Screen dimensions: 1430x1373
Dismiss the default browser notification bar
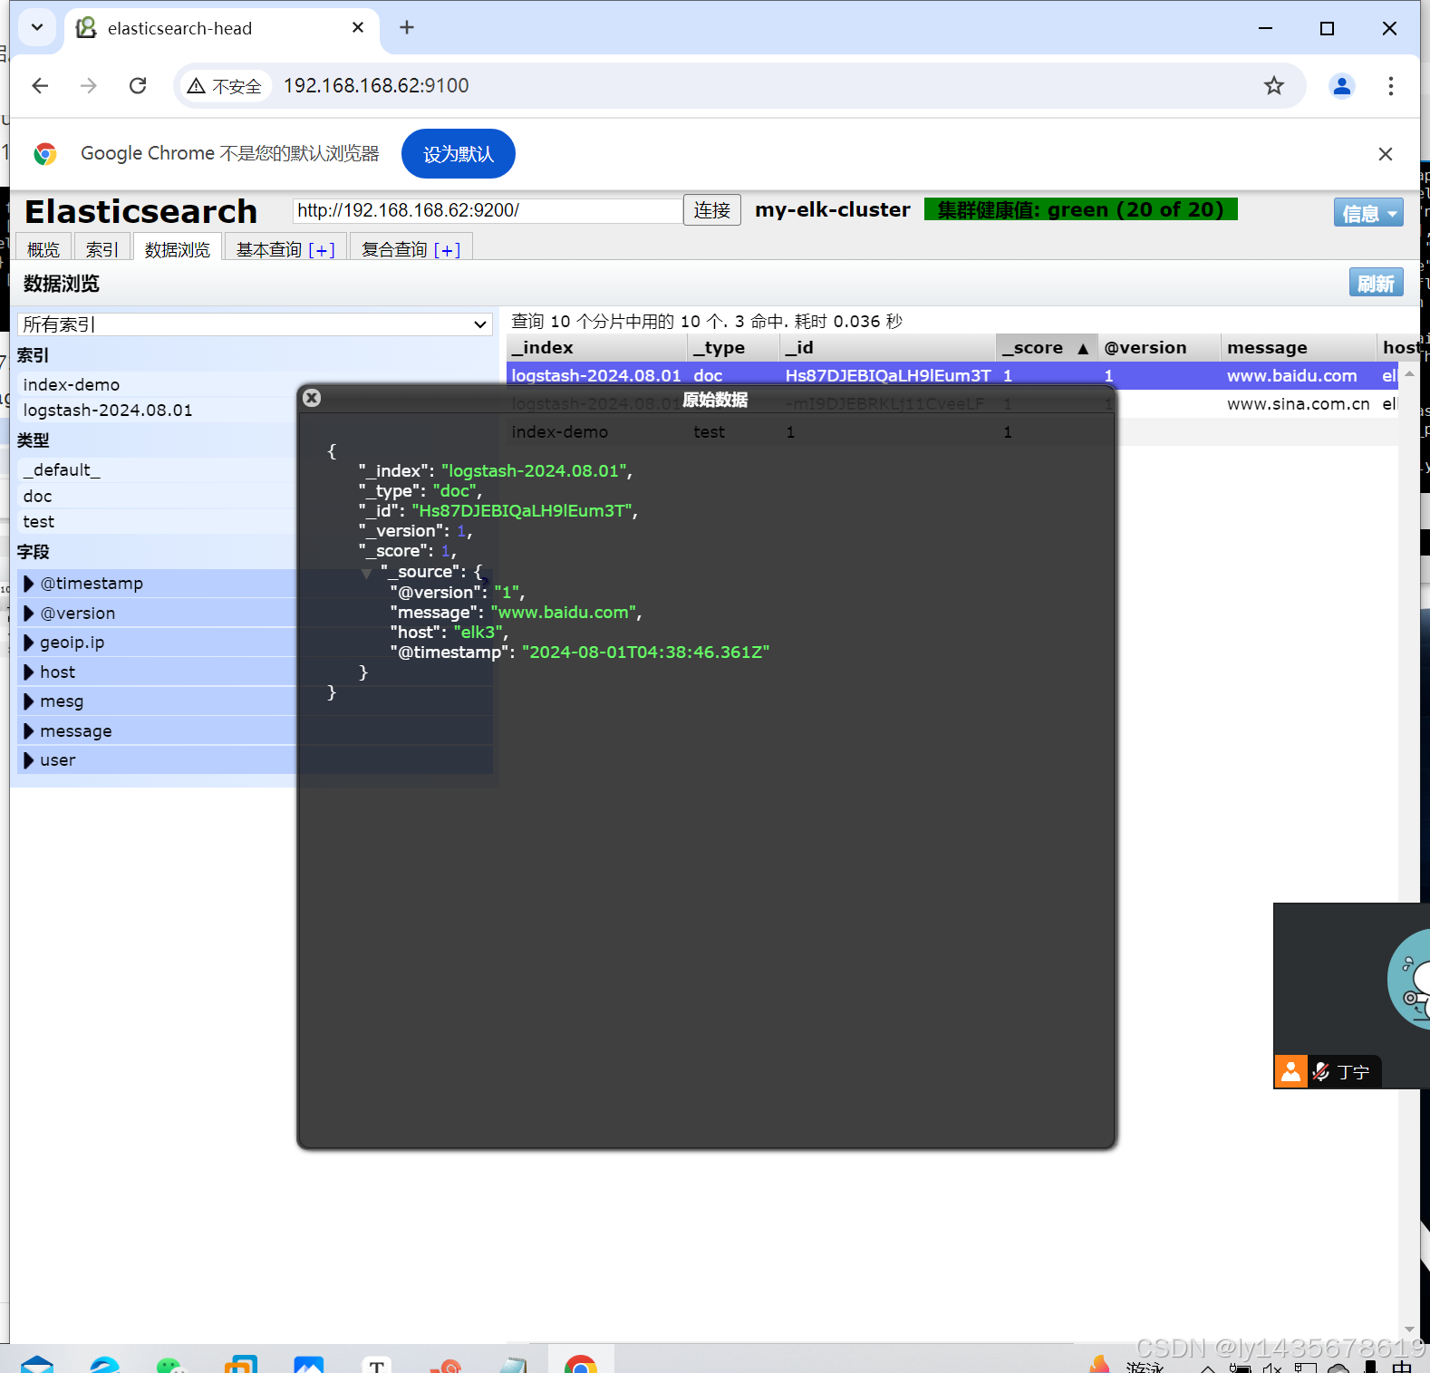[1385, 154]
